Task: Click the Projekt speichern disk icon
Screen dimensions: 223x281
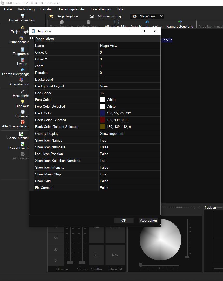Action: 22,16
